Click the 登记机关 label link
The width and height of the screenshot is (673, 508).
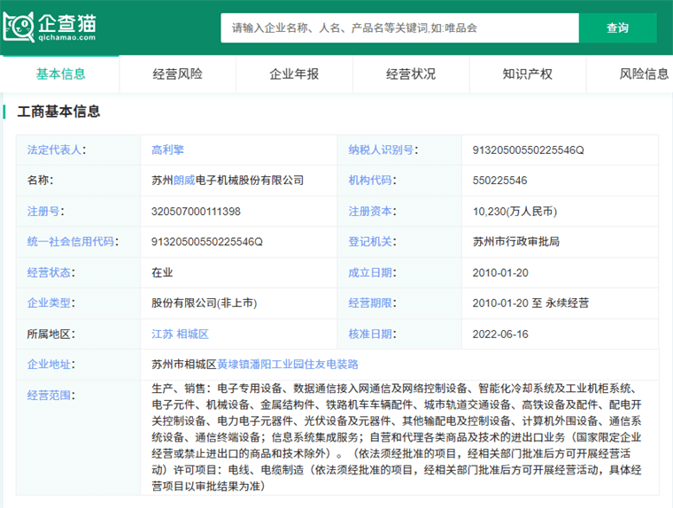pyautogui.click(x=370, y=242)
